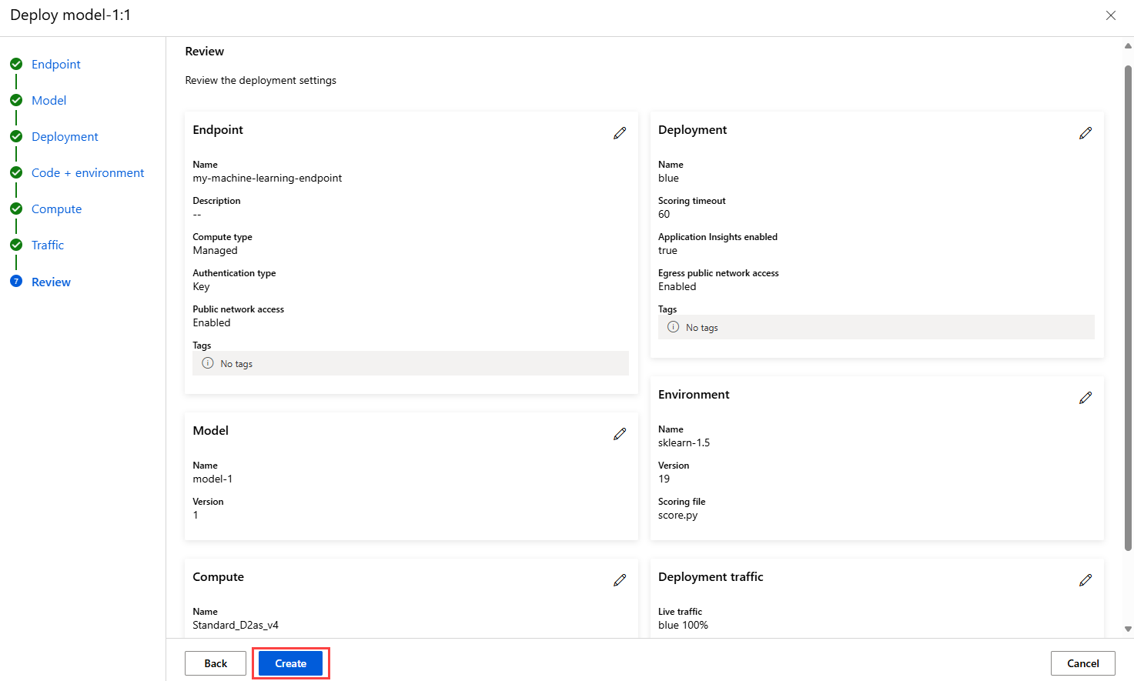Screen dimensions: 1134x681
Task: Cancel the deployment wizard
Action: tap(1082, 663)
